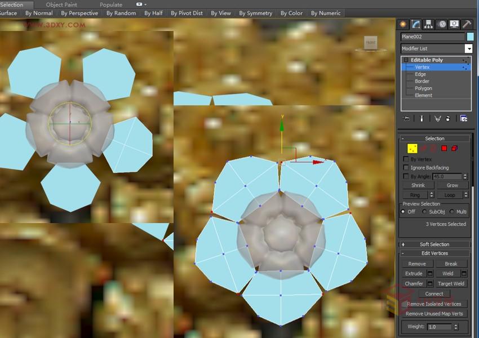Open the Populate menu tab
The width and height of the screenshot is (479, 338).
click(111, 4)
